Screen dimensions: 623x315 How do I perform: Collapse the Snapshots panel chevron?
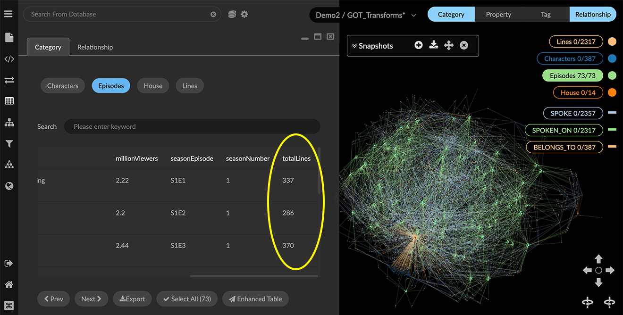tap(354, 46)
